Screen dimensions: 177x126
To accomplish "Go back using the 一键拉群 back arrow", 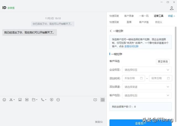I will click(111, 31).
